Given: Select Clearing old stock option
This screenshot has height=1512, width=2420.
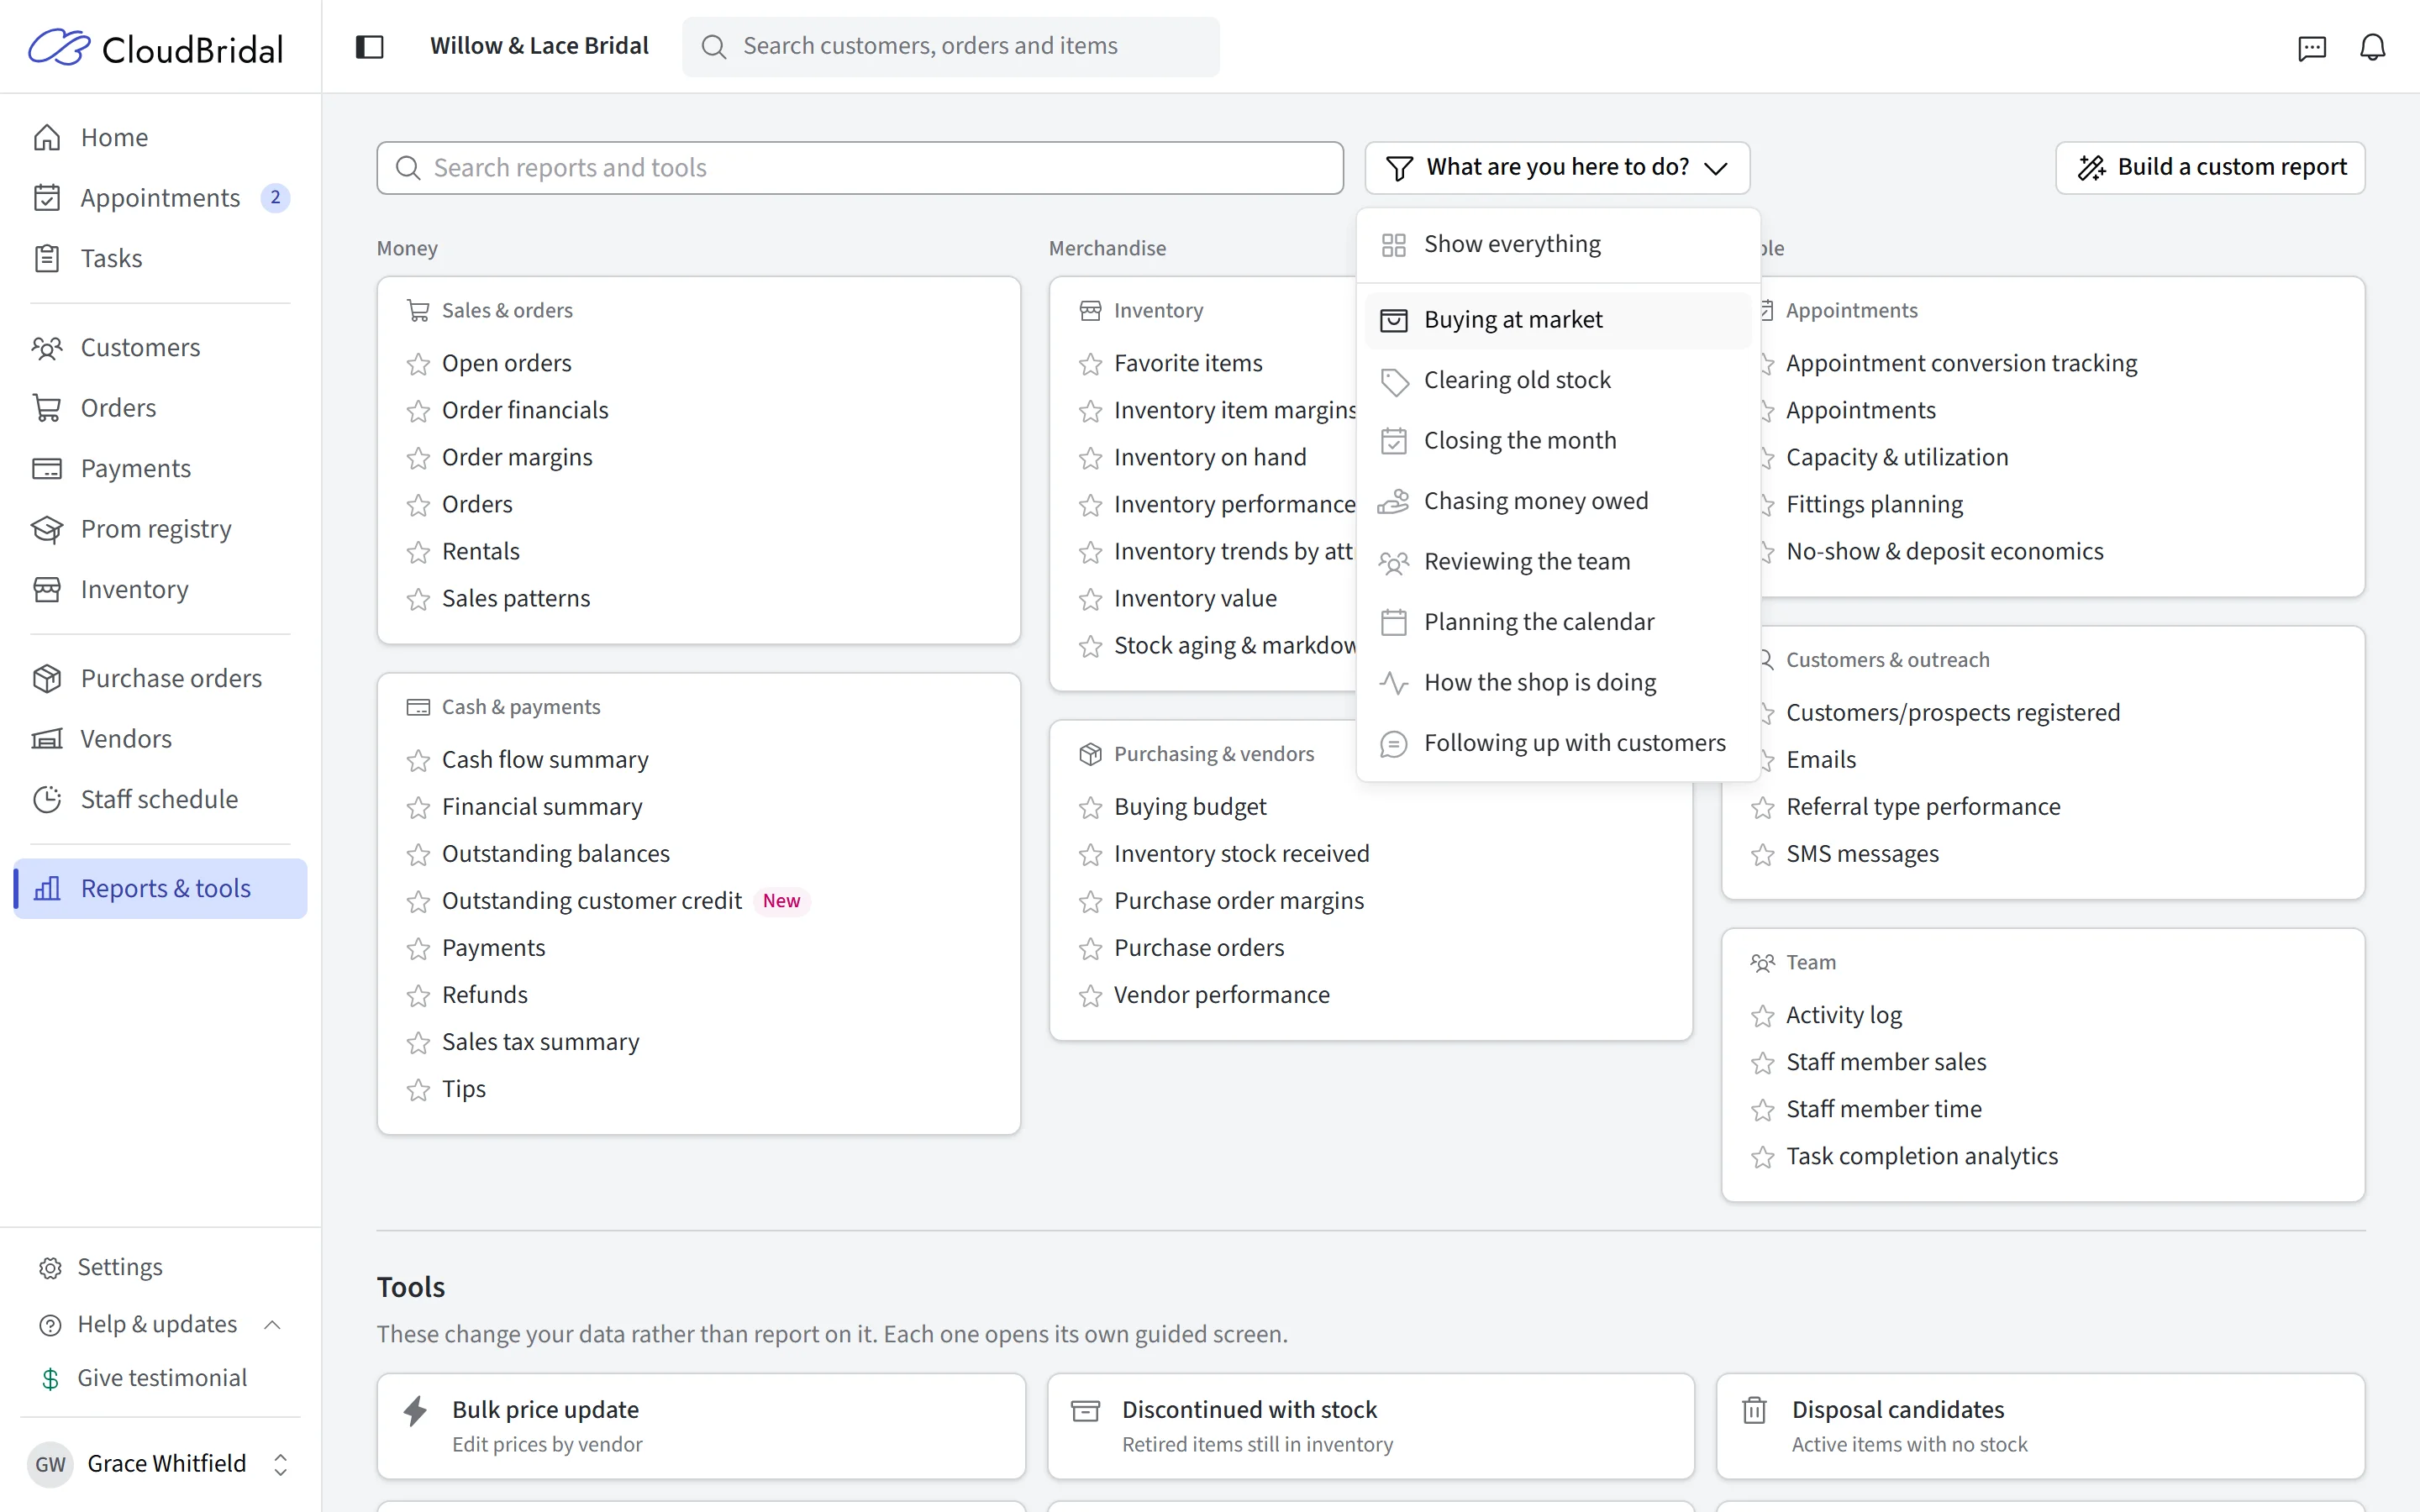Looking at the screenshot, I should click(1557, 380).
